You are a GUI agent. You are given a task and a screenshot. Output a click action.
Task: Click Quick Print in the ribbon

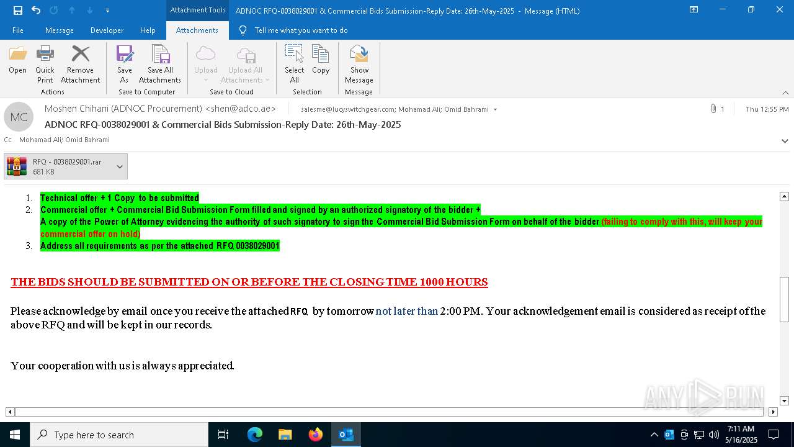[45, 64]
